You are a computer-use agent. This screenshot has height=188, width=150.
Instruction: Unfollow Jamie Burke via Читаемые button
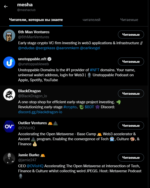coord(131,157)
